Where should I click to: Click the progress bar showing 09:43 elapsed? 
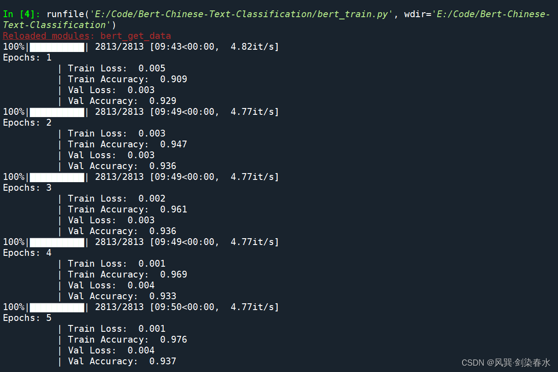[x=57, y=47]
